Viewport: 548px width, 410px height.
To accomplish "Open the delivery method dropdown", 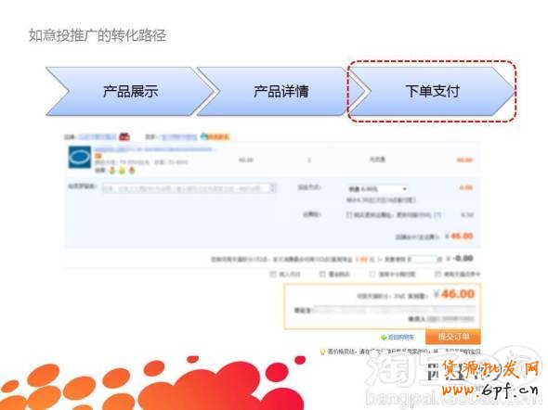I will [x=378, y=189].
